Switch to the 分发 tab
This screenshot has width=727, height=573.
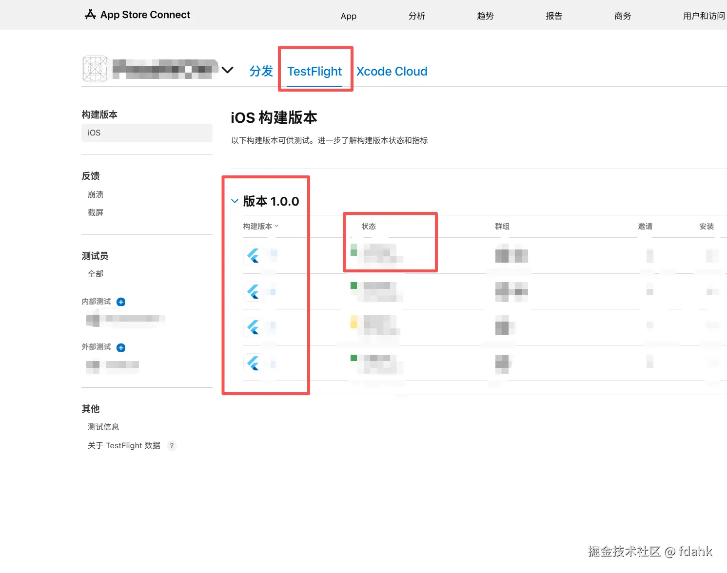(x=261, y=71)
